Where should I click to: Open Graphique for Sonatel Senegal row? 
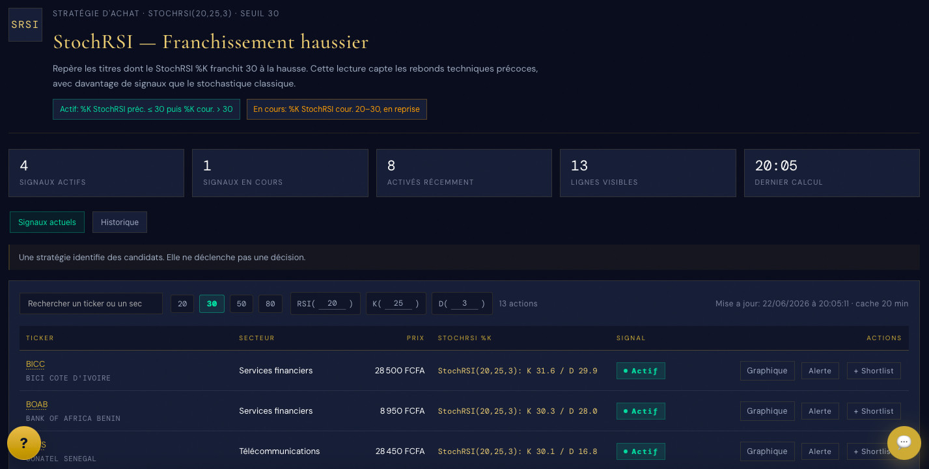767,451
